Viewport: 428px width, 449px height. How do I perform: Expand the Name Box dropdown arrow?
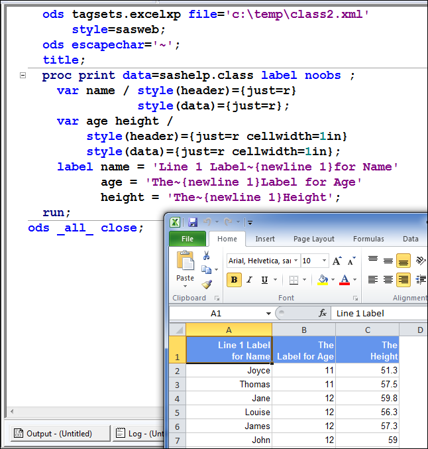pyautogui.click(x=268, y=313)
